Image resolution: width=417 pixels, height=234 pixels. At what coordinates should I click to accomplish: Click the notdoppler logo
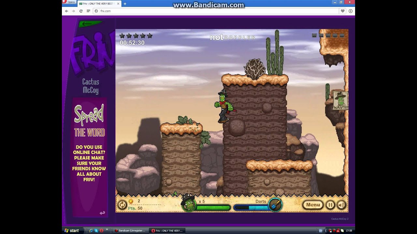click(x=232, y=37)
